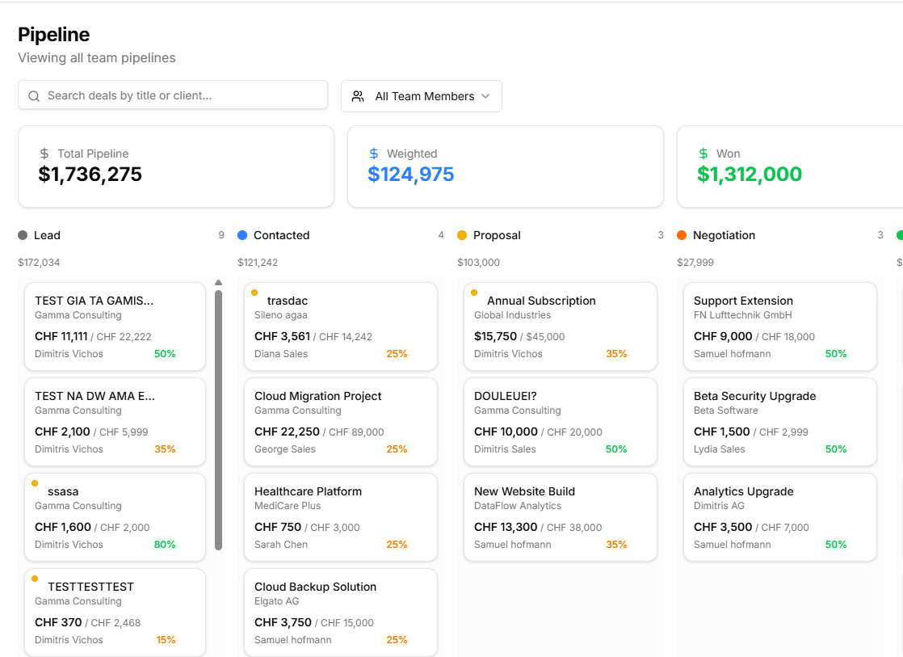Select the Contacted stage column header
This screenshot has width=903, height=657.
coord(281,235)
